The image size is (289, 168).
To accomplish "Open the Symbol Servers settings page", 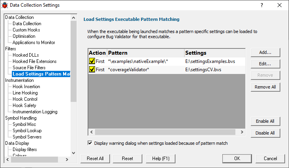I will click(x=27, y=137).
